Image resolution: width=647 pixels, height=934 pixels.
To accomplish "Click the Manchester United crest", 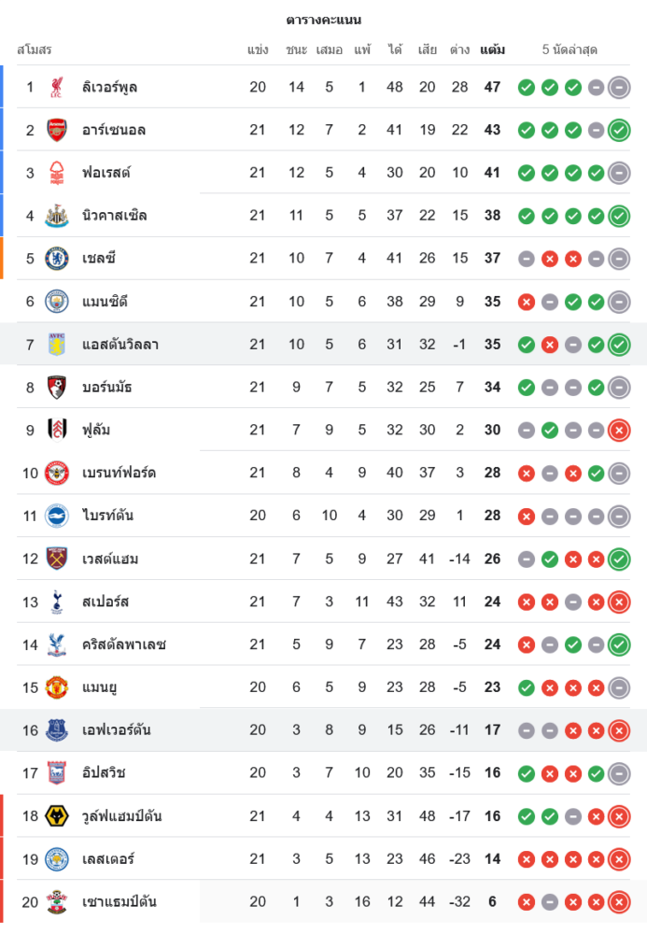I will coord(57,687).
